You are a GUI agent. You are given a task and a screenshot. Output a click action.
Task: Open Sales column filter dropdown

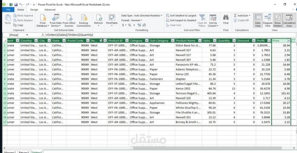click(215, 41)
